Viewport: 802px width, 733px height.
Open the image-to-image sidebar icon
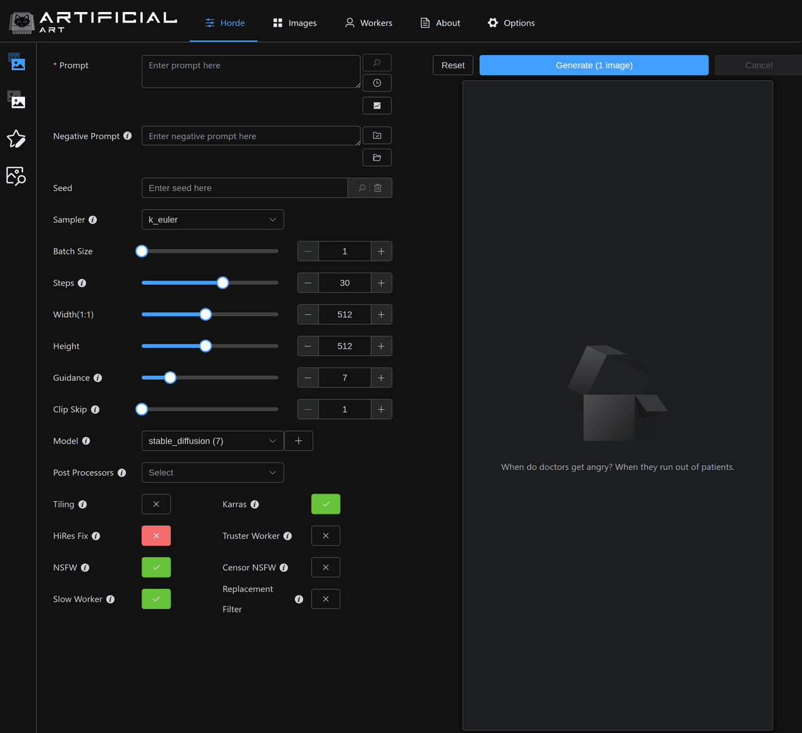click(17, 99)
